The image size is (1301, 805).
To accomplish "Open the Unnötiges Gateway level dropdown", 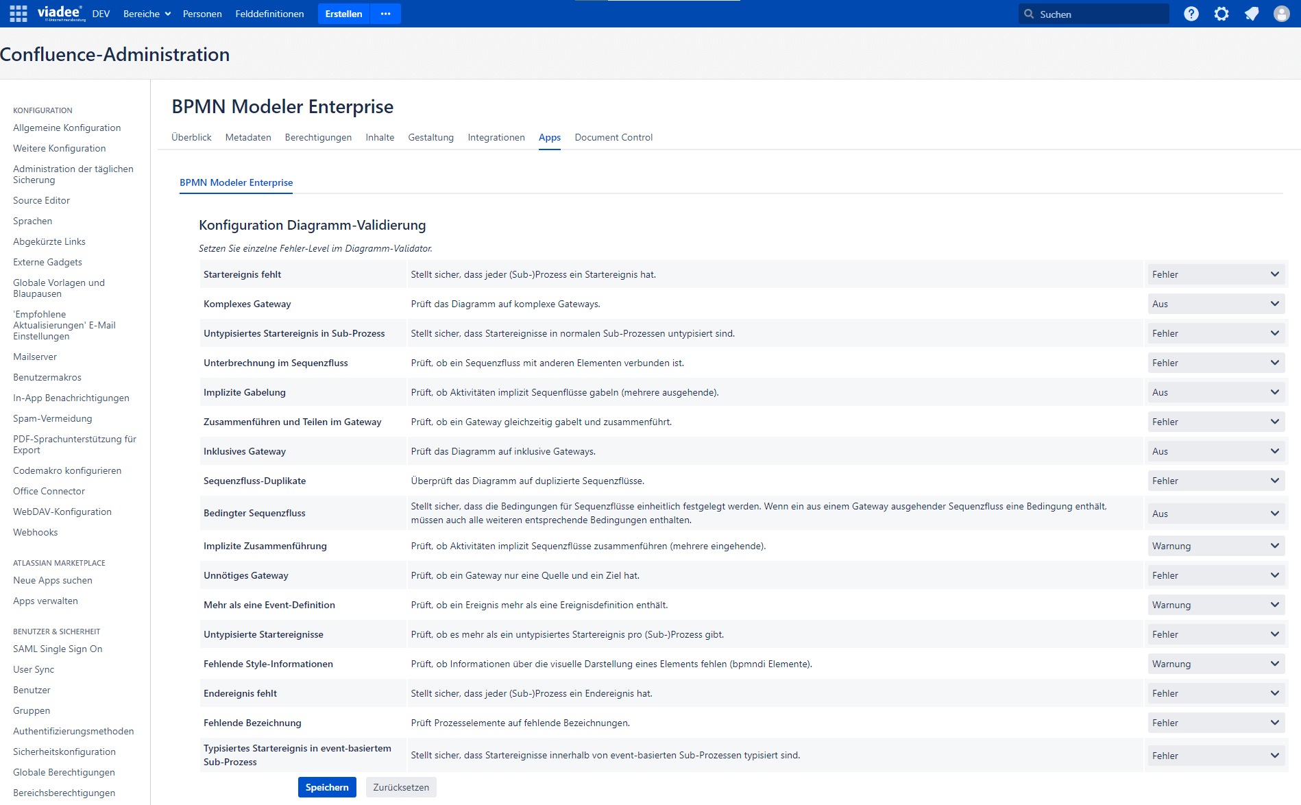I will click(x=1216, y=575).
